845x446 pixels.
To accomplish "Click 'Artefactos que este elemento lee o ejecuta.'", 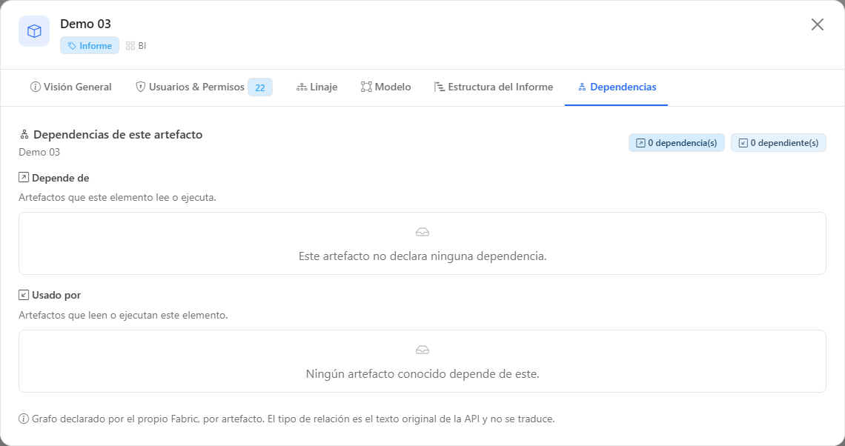I will 117,197.
